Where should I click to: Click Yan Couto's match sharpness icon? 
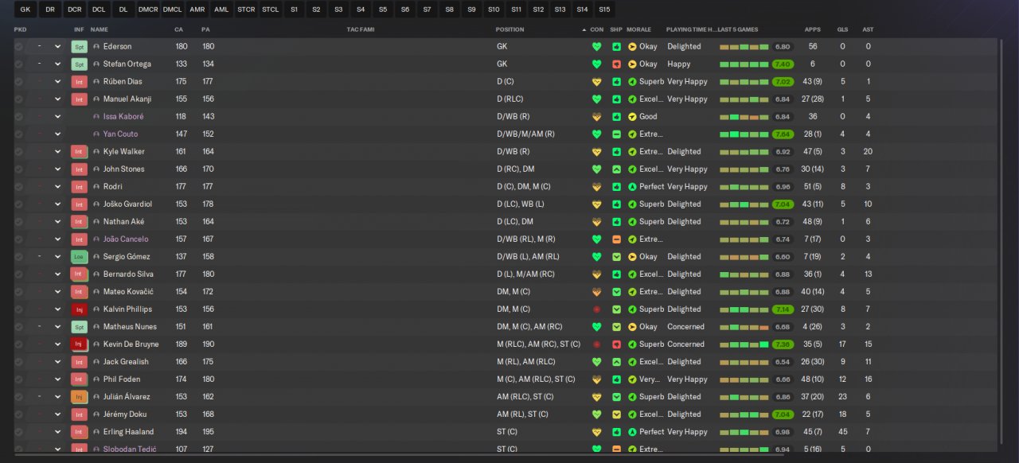click(616, 134)
